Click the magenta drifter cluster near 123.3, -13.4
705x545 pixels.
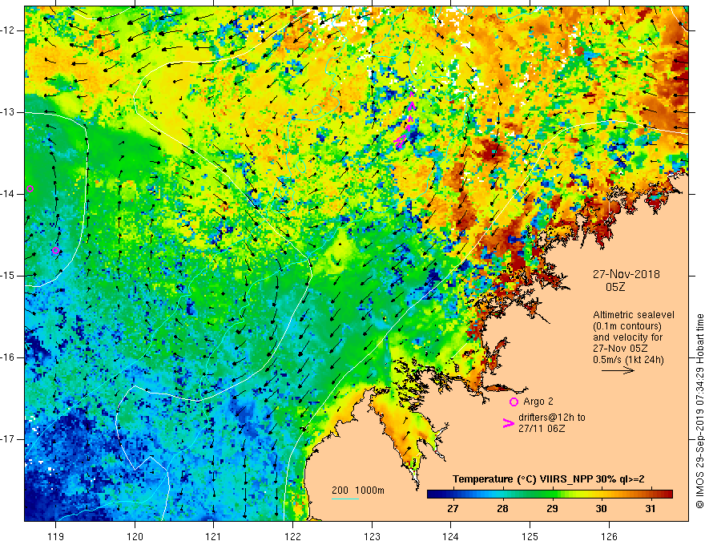point(399,142)
